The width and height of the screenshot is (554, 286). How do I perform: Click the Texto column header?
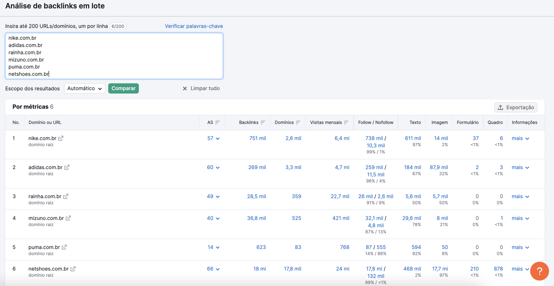click(x=415, y=122)
